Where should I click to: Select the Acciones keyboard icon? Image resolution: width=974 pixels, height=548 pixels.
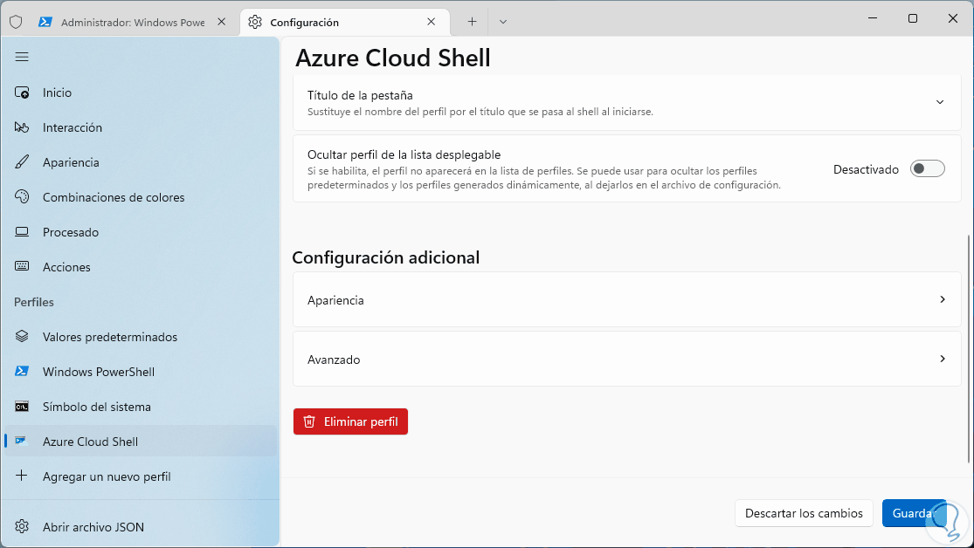[23, 267]
